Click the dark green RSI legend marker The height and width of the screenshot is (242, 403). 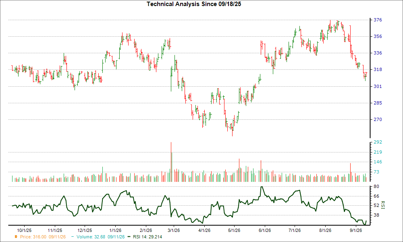click(x=129, y=237)
